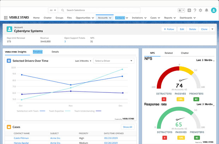Open the Select a Driver dropdown

[x=114, y=61]
